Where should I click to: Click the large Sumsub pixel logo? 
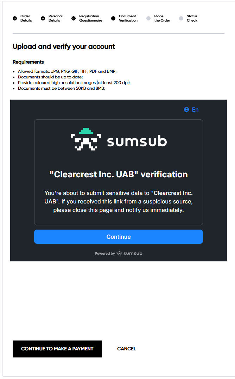coord(86,139)
